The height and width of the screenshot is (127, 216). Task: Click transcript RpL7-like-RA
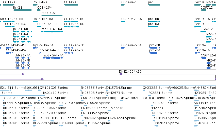click(35, 22)
